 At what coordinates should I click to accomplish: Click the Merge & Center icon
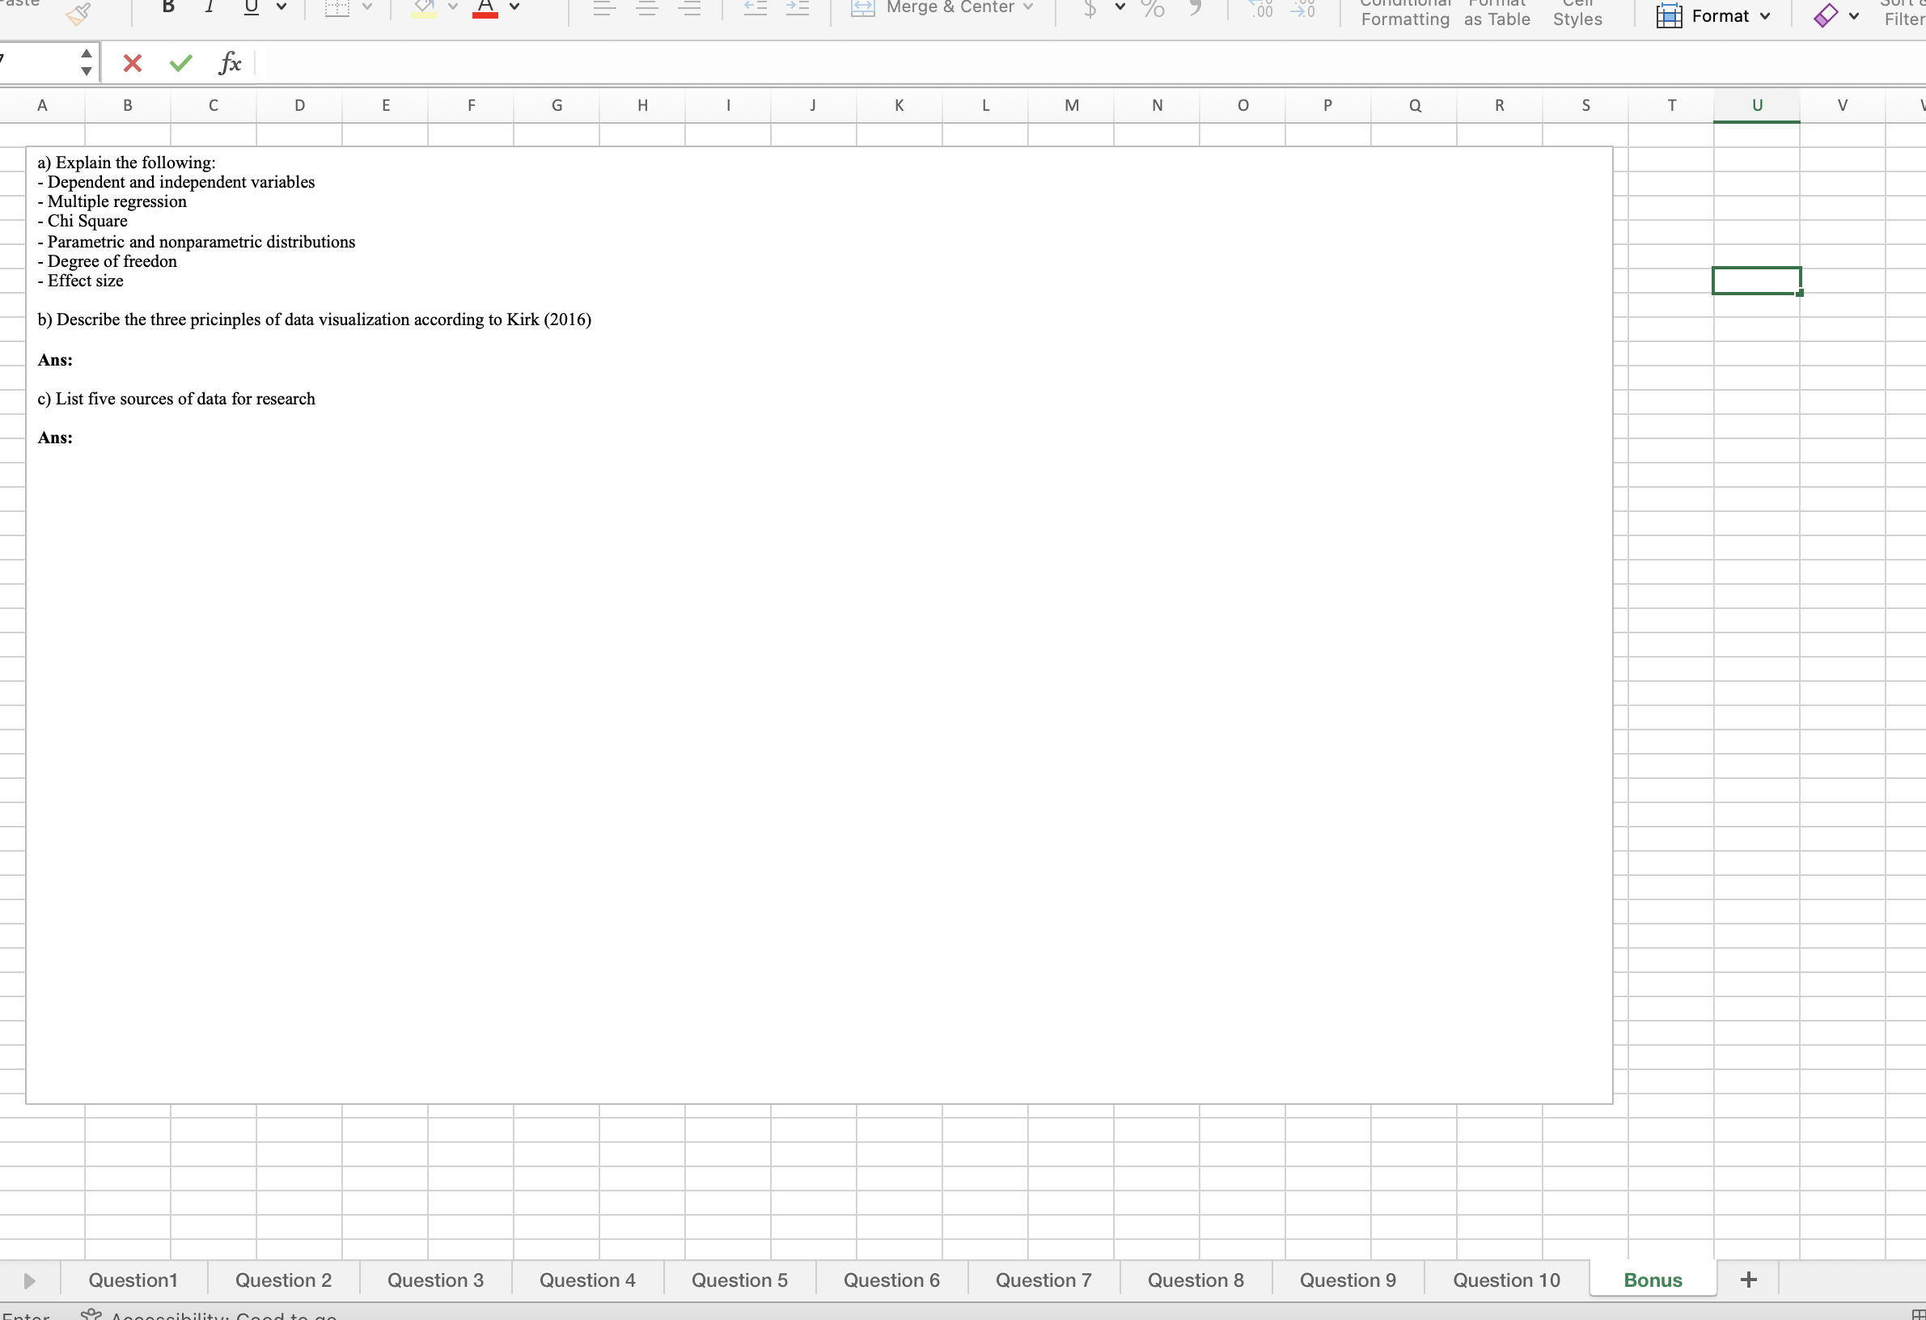click(862, 8)
